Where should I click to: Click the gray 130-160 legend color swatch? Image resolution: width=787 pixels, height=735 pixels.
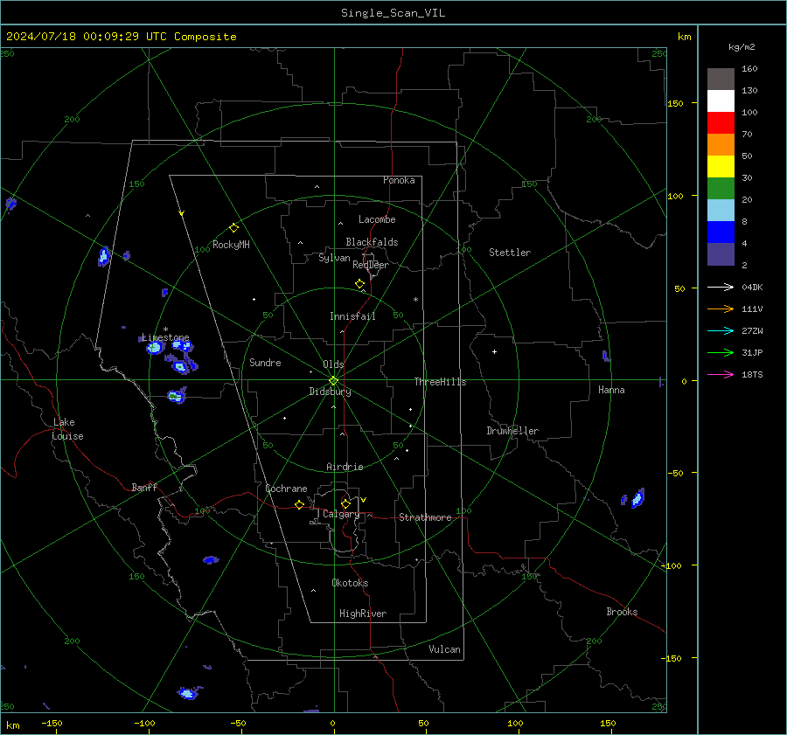721,80
